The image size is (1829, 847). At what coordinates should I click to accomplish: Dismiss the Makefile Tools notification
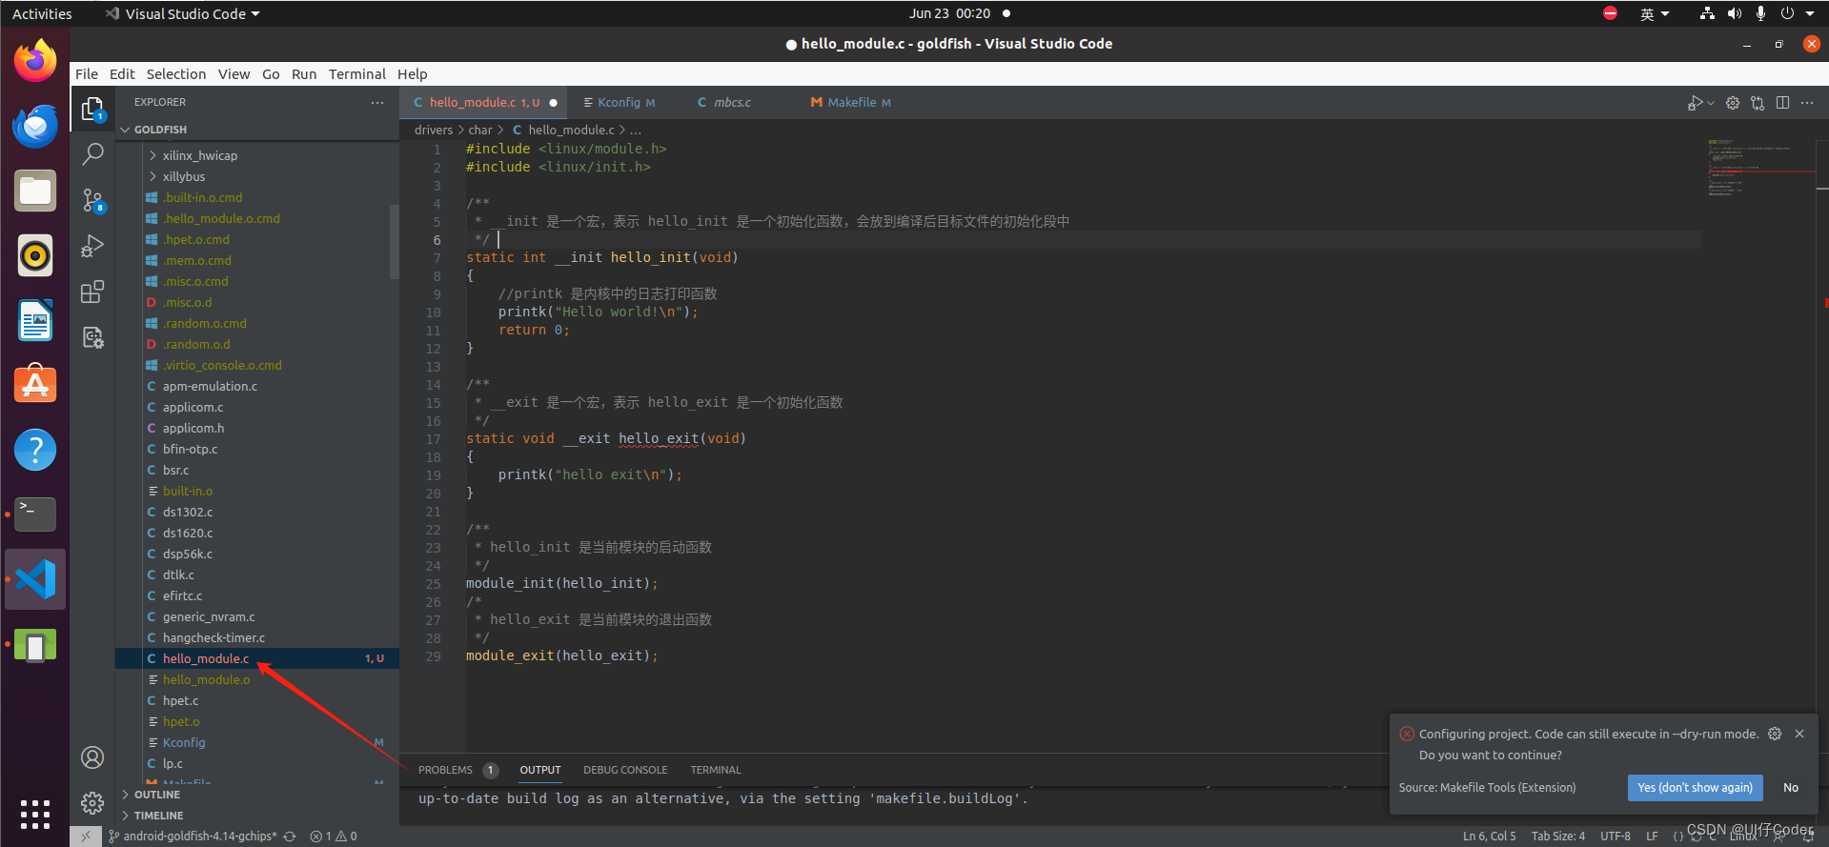tap(1799, 734)
